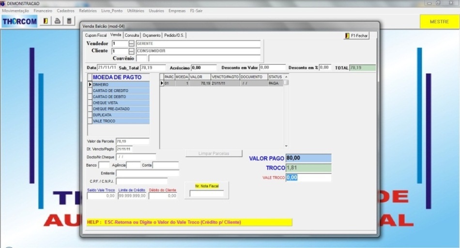Switch to the Cupom Fiscal tab
The image size is (460, 248).
point(95,35)
